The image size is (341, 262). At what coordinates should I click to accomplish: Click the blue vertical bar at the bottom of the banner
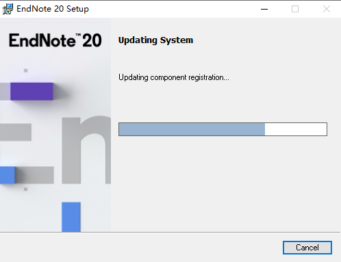71,217
